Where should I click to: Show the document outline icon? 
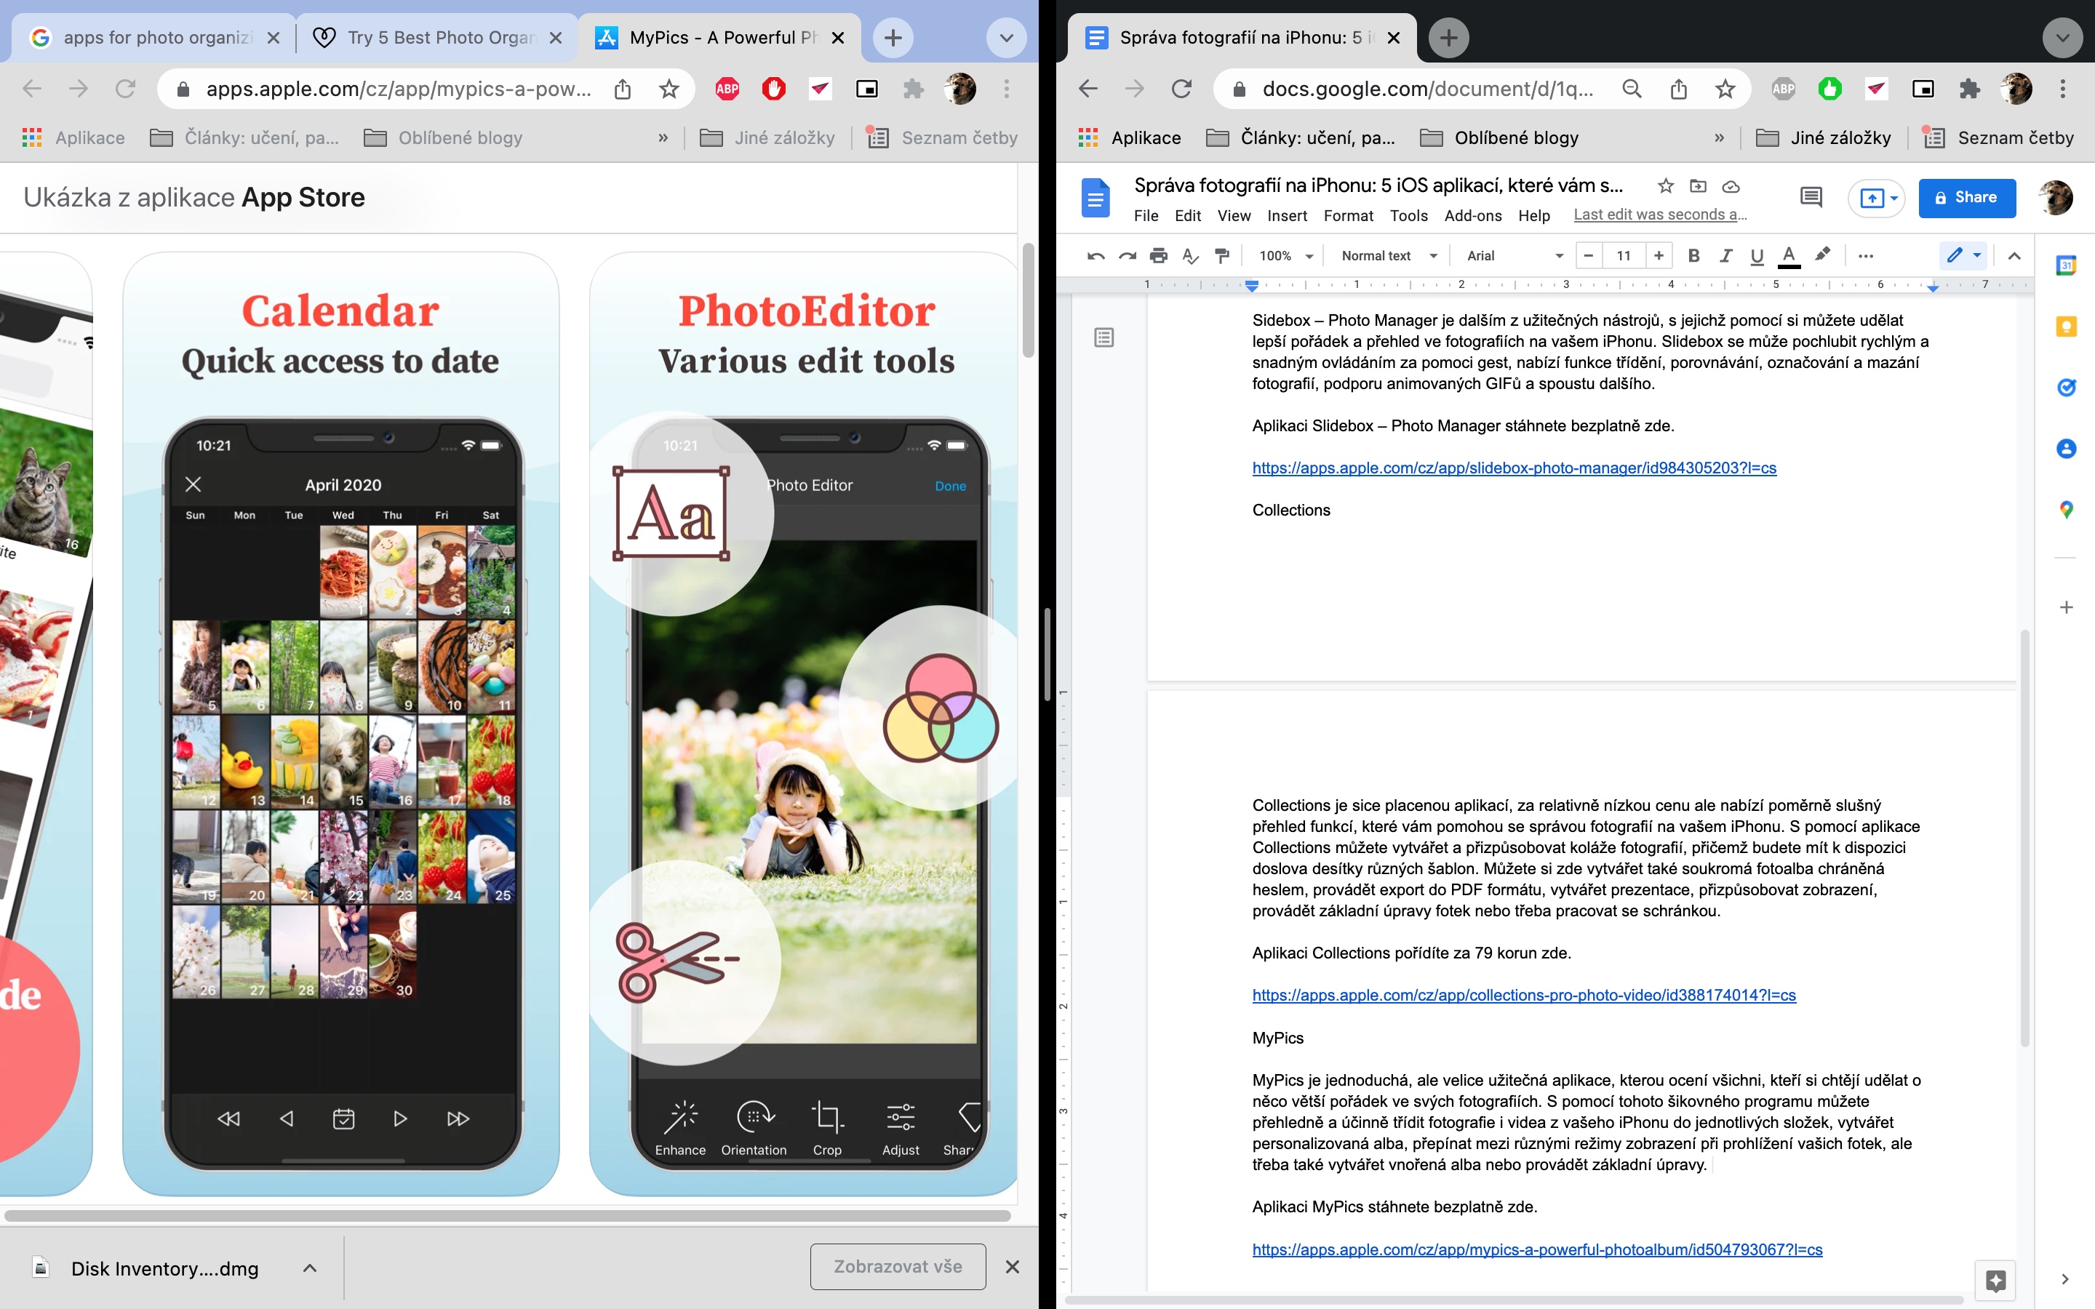(x=1104, y=337)
